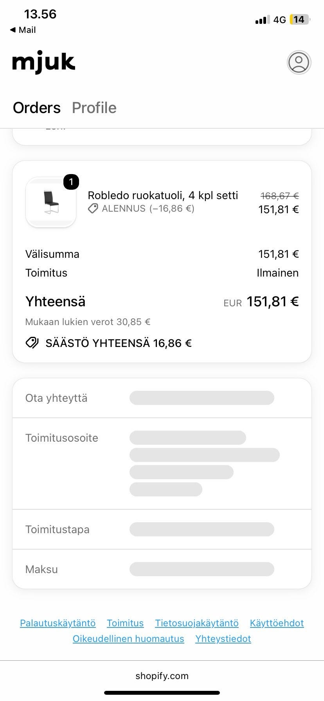Viewport: 324px width, 701px height.
Task: Tap the ALENNUS discount tag icon
Action: [93, 209]
